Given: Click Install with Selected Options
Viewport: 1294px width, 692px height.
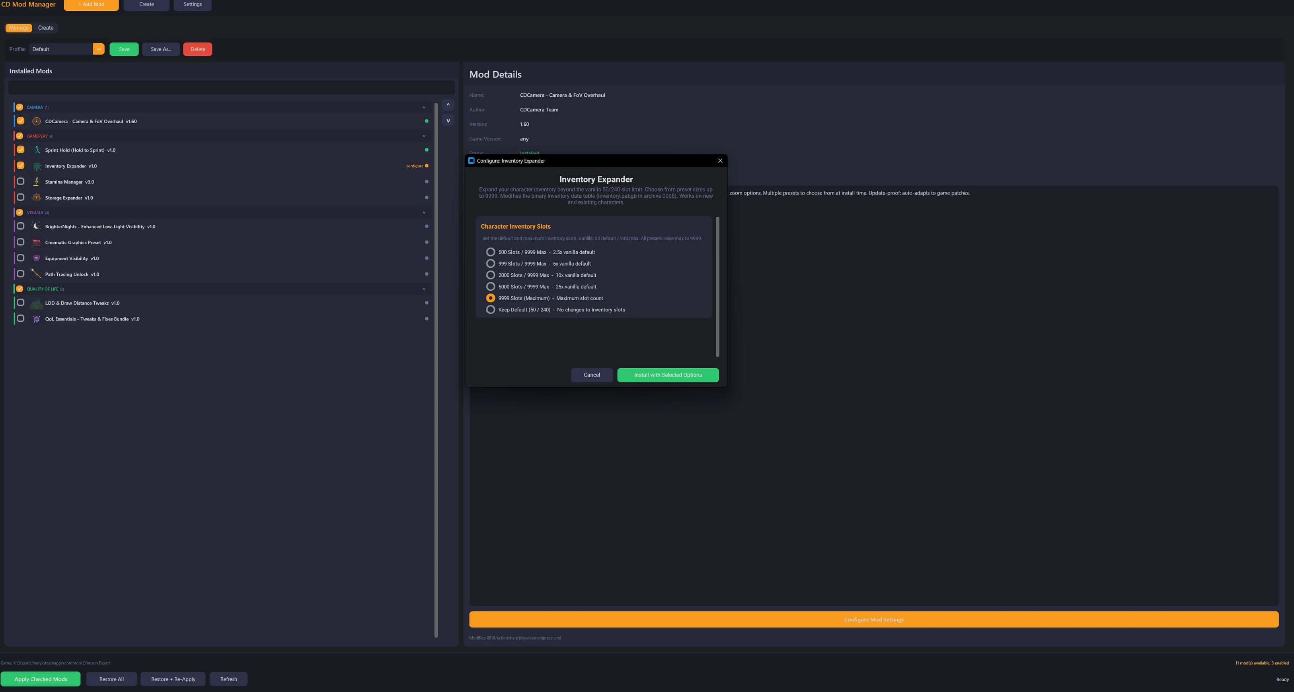Looking at the screenshot, I should click(x=668, y=375).
